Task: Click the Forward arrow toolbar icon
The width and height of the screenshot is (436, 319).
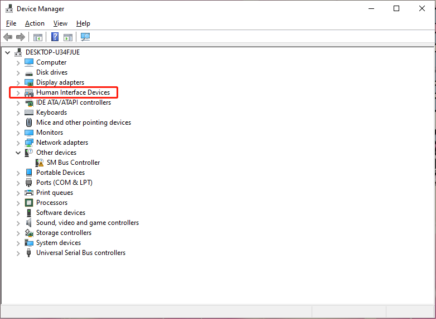Action: (x=21, y=37)
